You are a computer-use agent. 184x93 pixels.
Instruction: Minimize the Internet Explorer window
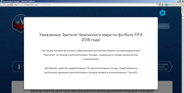tap(178, 1)
